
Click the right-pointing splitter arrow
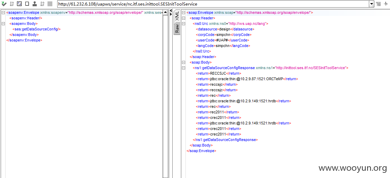pyautogui.click(x=171, y=14)
